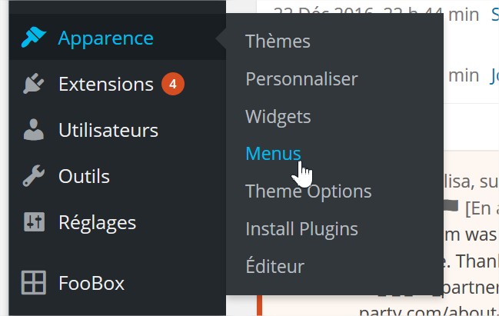
Task: Click the Apparence sidebar label
Action: coord(105,38)
